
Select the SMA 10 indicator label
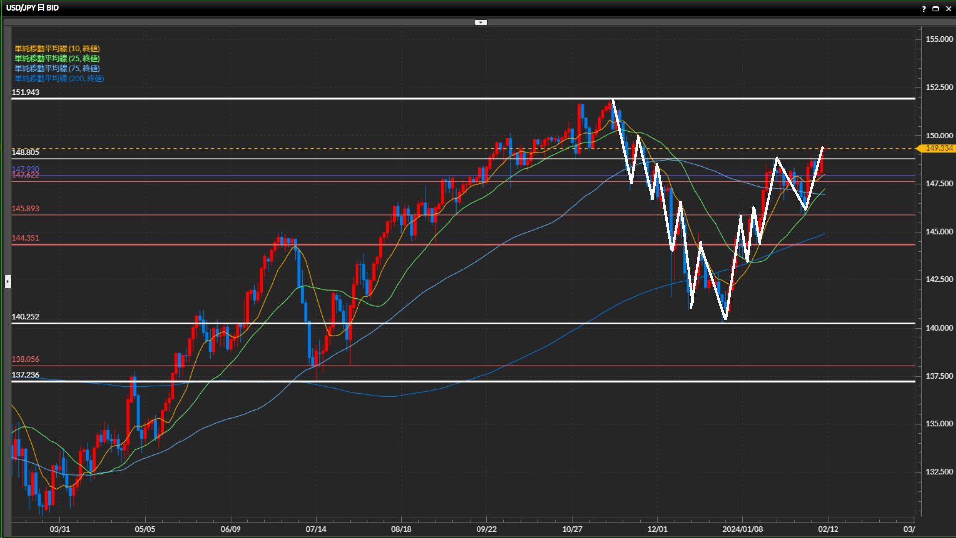[57, 49]
